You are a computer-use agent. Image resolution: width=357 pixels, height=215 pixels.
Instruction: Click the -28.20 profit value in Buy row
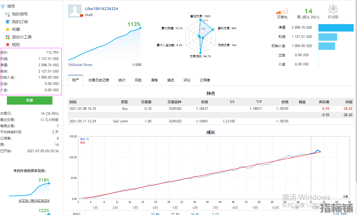[x=347, y=109]
